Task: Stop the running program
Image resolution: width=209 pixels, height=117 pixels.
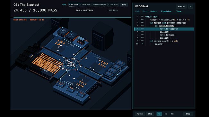Action: [x=188, y=114]
